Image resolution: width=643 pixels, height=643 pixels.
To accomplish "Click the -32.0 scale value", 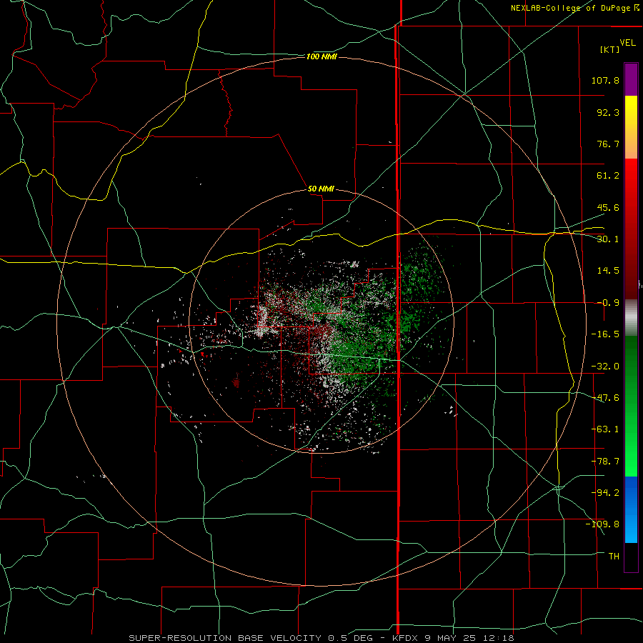I will (x=605, y=367).
